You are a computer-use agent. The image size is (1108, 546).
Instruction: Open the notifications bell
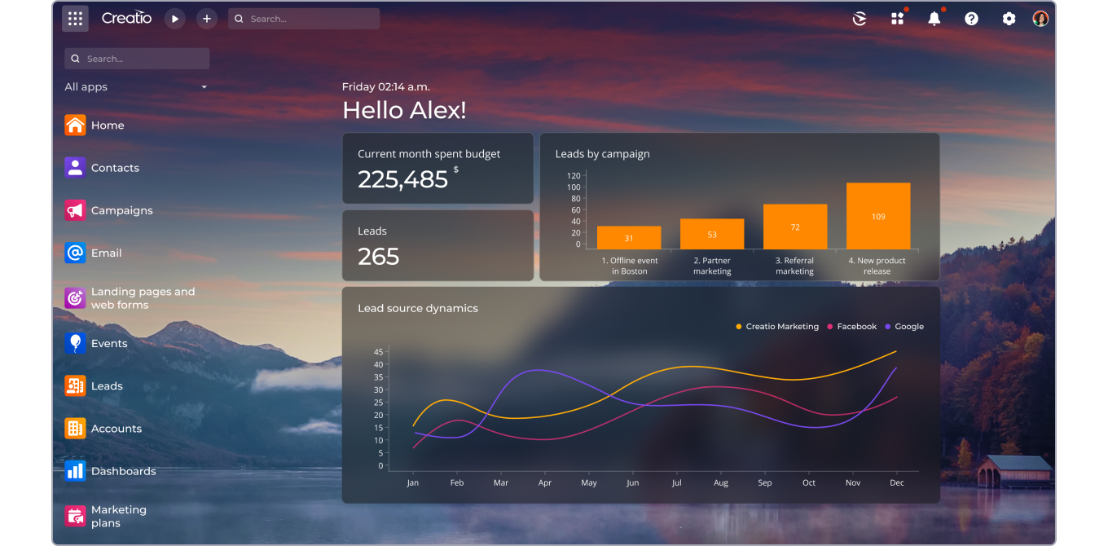point(934,19)
